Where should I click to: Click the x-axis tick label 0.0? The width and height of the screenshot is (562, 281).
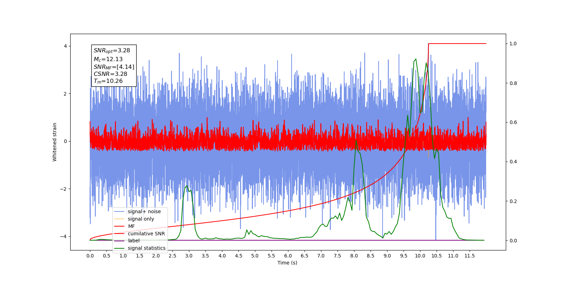coord(90,256)
